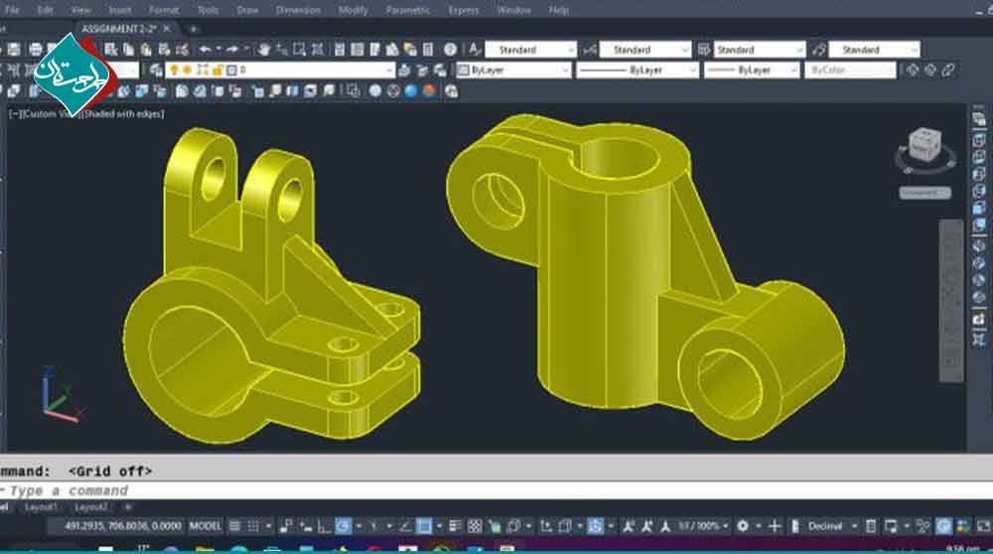Open the Lineweight ByLayer dropdown
Viewport: 993px width, 554px height.
point(752,69)
